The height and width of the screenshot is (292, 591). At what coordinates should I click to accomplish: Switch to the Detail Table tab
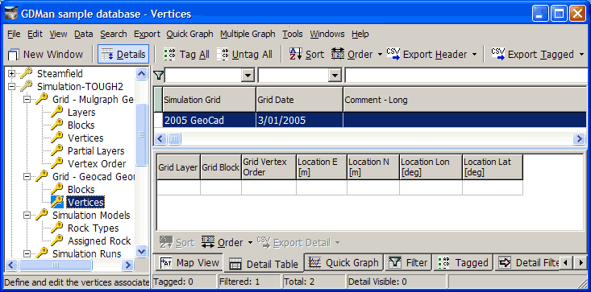pos(264,264)
